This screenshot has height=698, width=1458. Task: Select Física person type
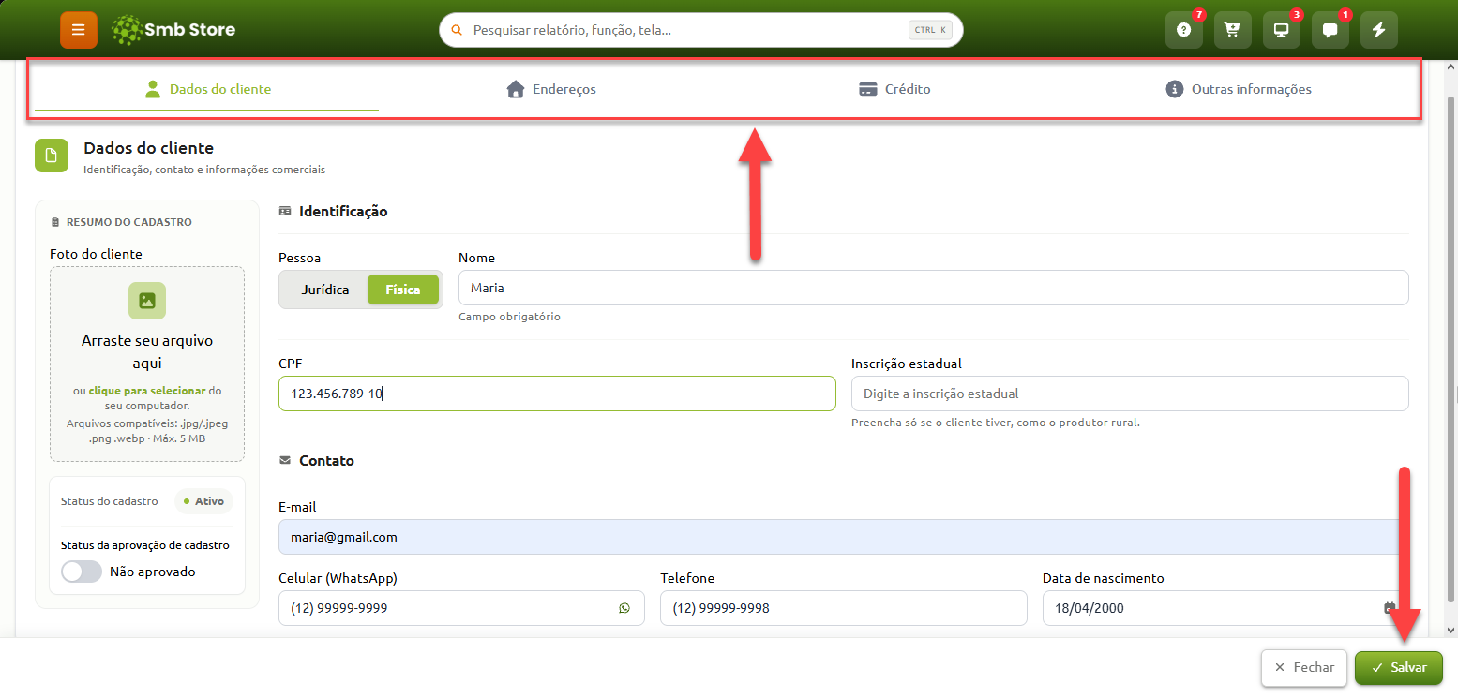[403, 290]
